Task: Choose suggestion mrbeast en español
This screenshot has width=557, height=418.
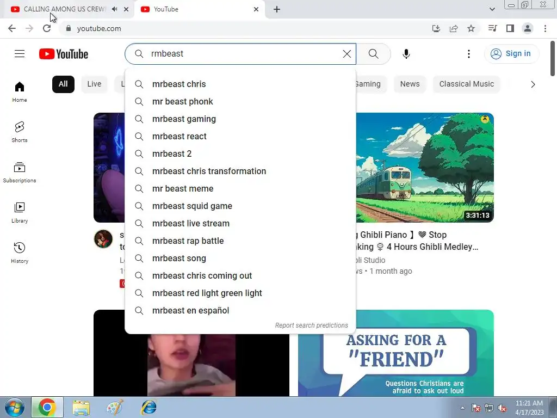Action: (240, 311)
